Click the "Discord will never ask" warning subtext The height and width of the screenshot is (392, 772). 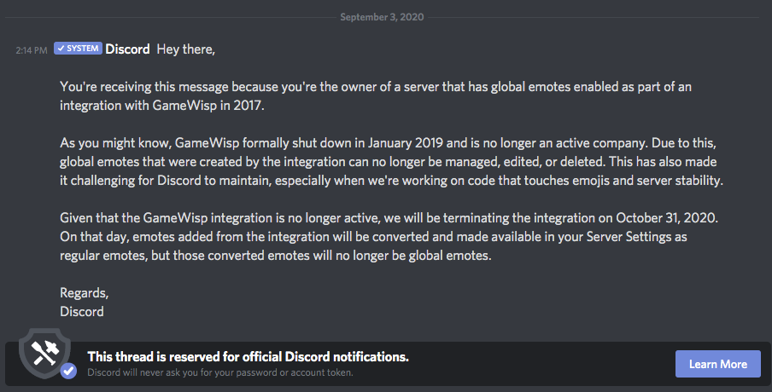point(220,372)
